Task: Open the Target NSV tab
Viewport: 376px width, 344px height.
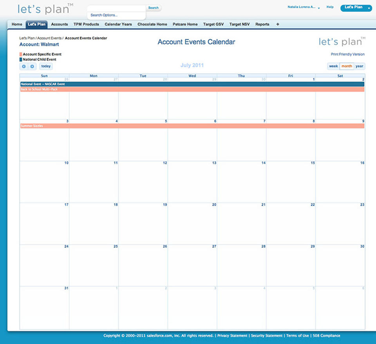Action: (240, 24)
